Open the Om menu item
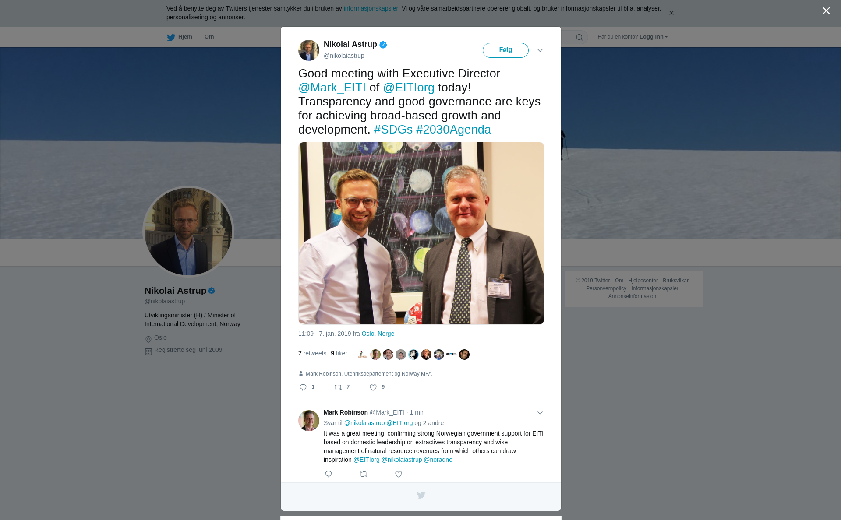841x520 pixels. (209, 37)
